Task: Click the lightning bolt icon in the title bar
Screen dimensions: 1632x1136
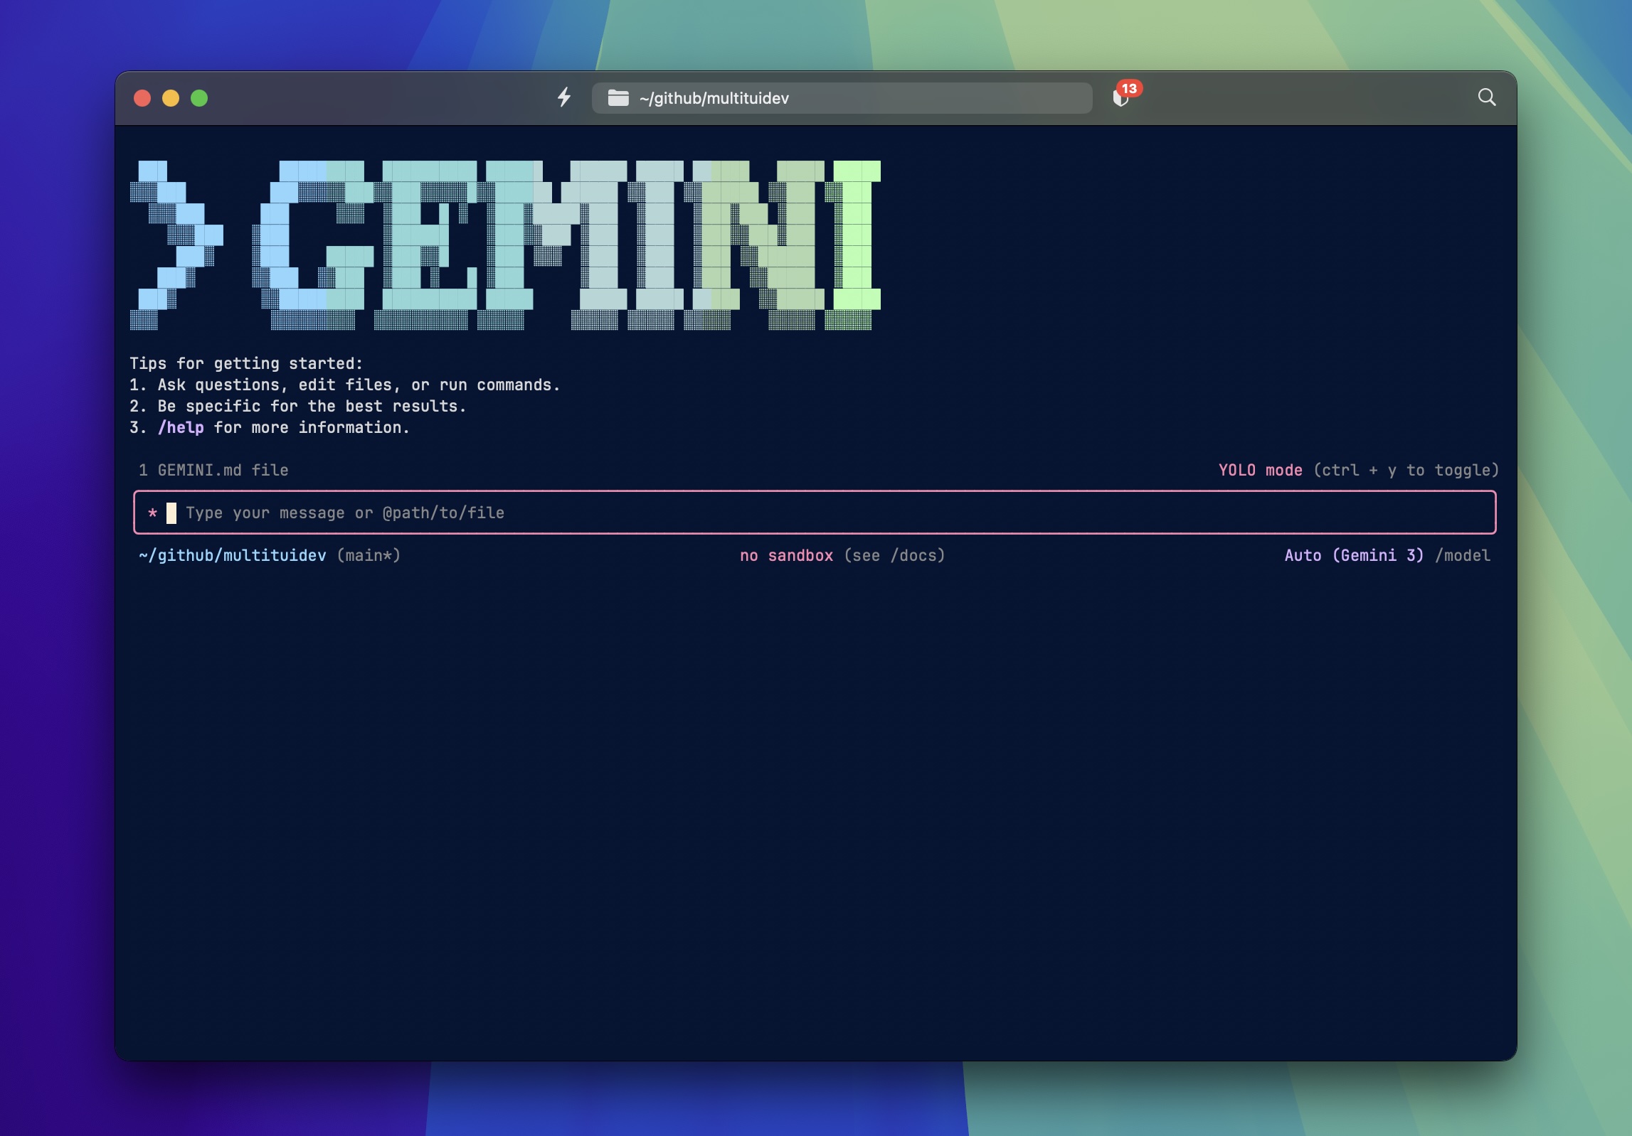Action: tap(564, 98)
